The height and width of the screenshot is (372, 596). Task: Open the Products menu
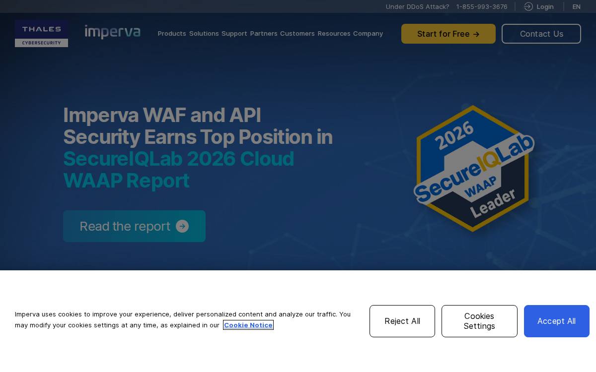[172, 34]
